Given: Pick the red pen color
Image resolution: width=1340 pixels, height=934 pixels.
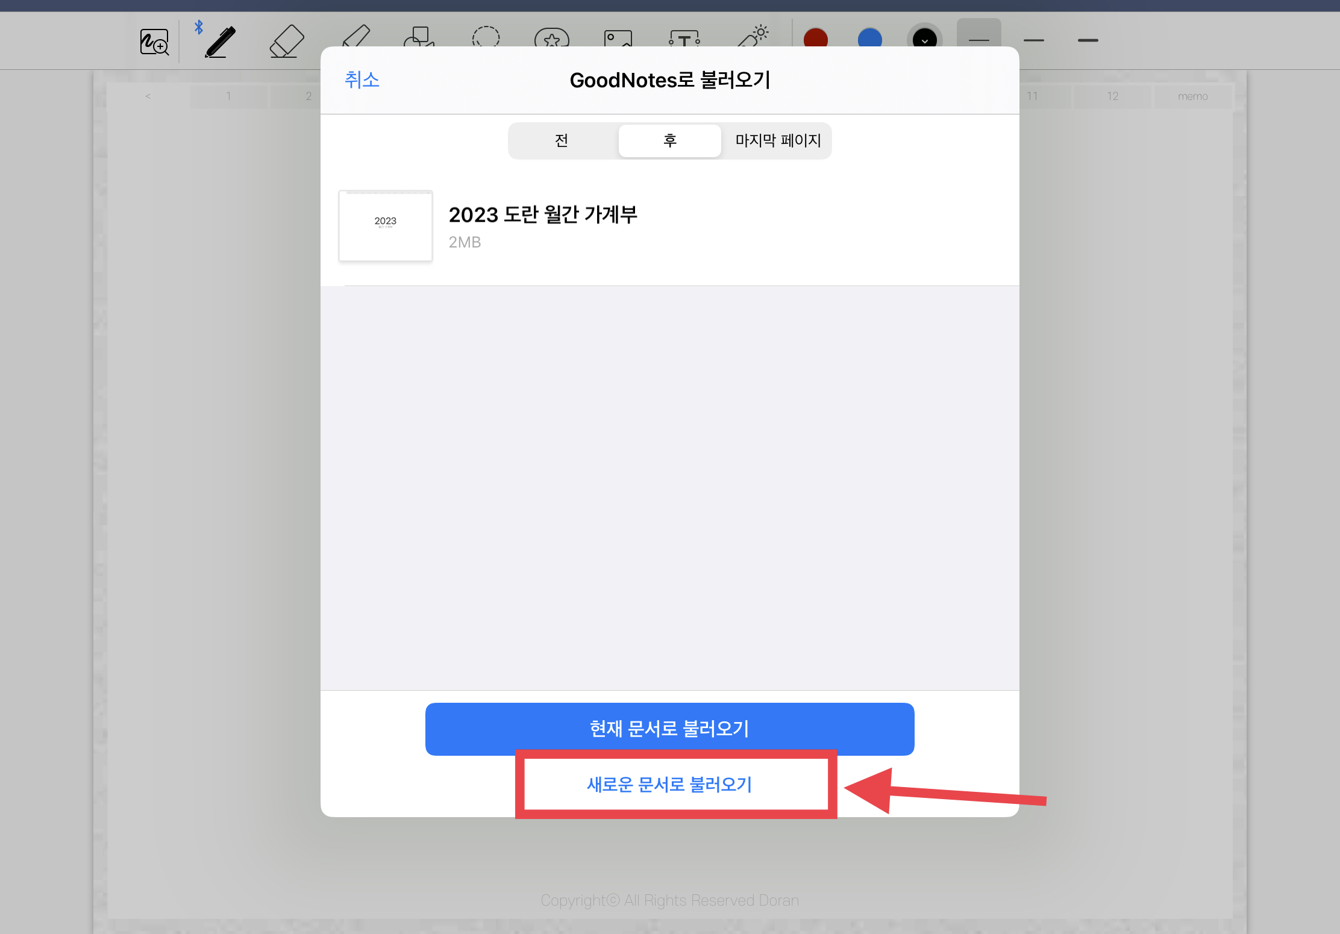Looking at the screenshot, I should [x=816, y=39].
